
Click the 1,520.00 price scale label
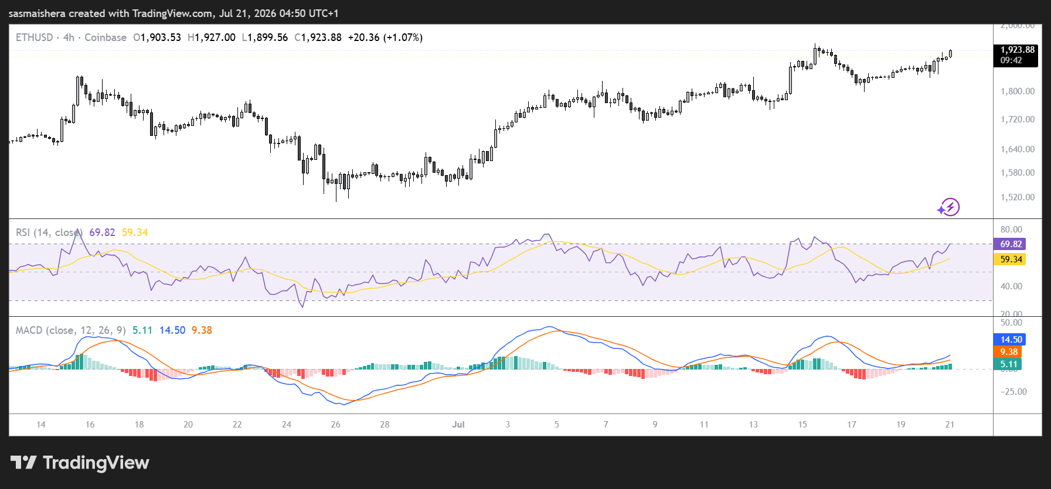pos(1018,197)
